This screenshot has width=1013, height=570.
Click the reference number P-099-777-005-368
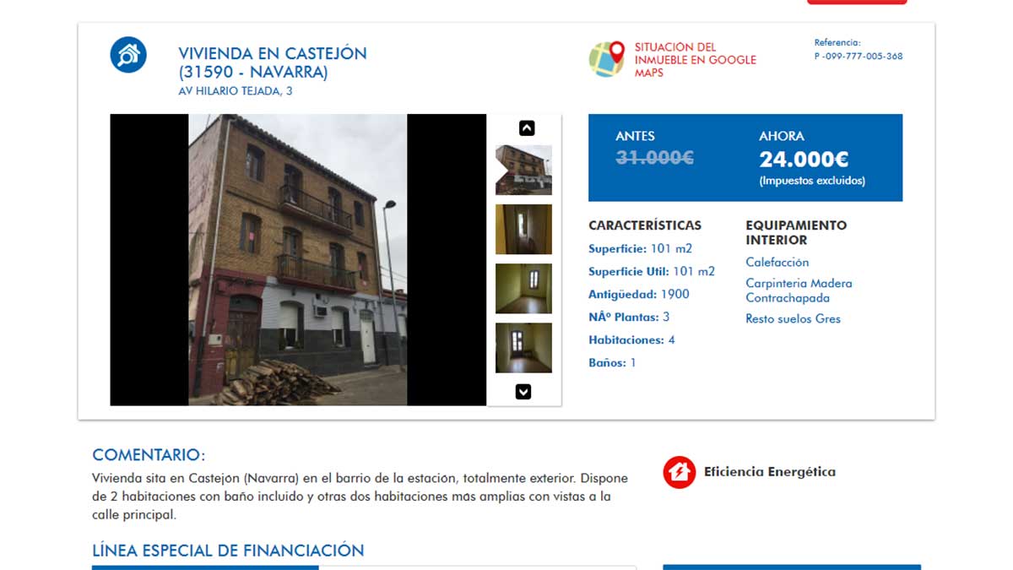click(858, 57)
